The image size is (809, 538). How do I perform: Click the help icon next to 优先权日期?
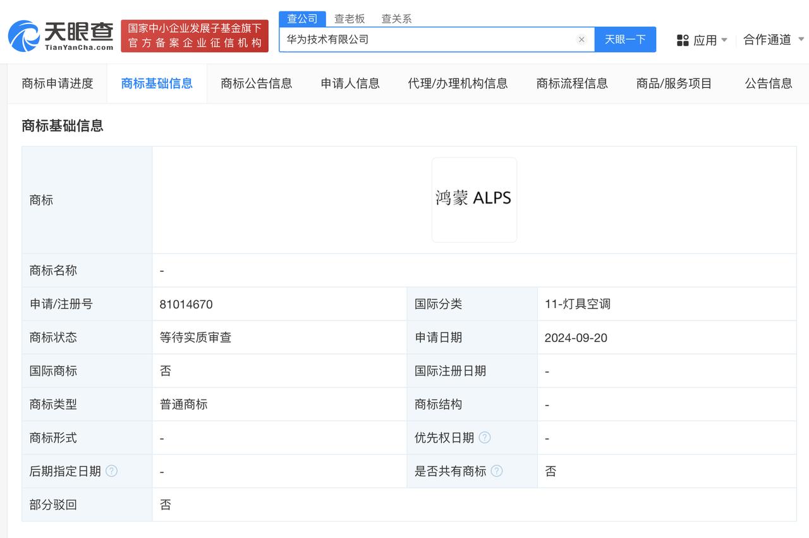tap(485, 437)
